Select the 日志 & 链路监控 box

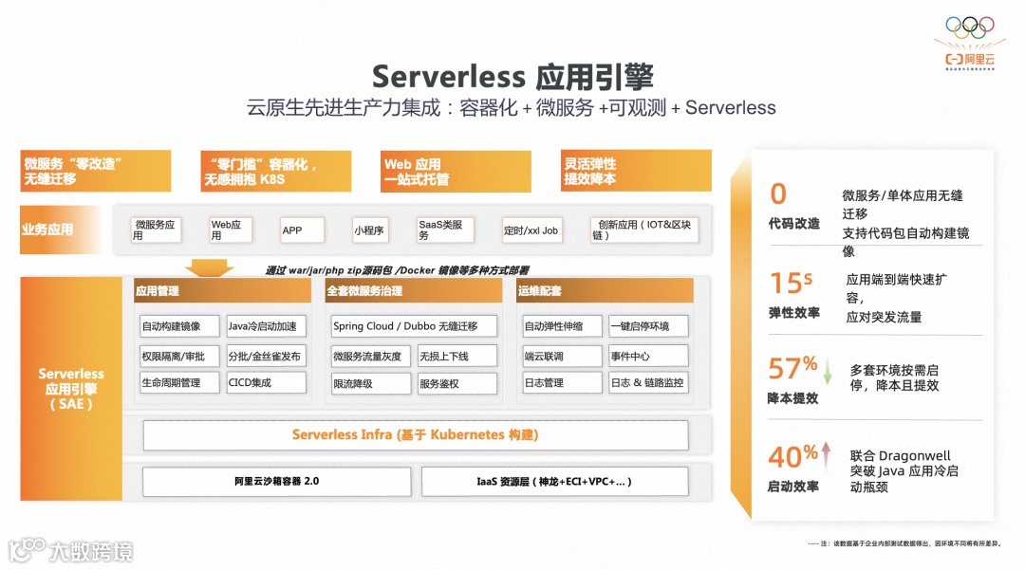tap(648, 382)
